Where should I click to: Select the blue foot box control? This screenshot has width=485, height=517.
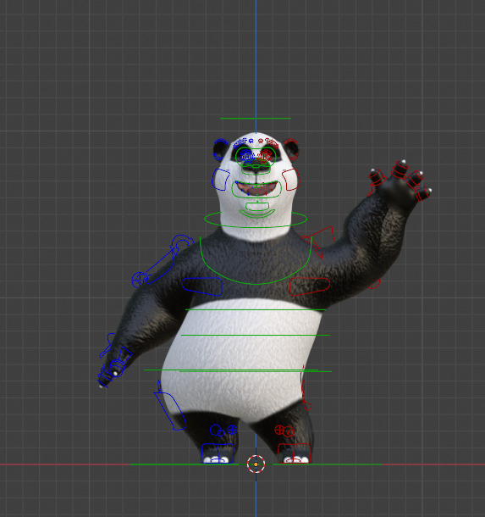[218, 453]
